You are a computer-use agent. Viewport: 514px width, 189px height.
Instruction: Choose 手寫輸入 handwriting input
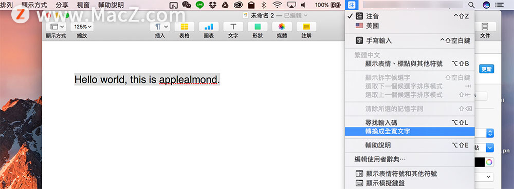pos(410,41)
